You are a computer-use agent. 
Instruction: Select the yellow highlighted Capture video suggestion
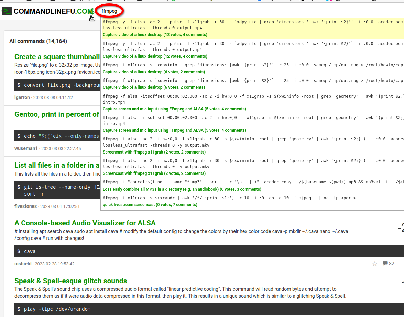(252, 28)
